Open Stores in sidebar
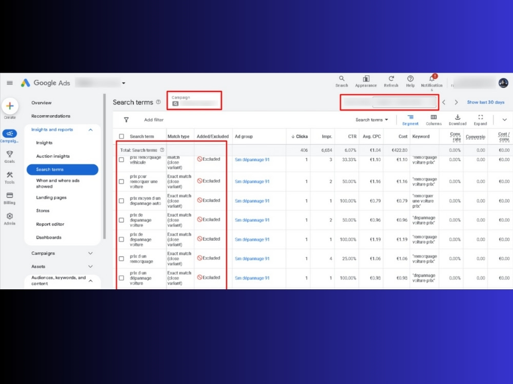The width and height of the screenshot is (513, 384). pos(43,210)
